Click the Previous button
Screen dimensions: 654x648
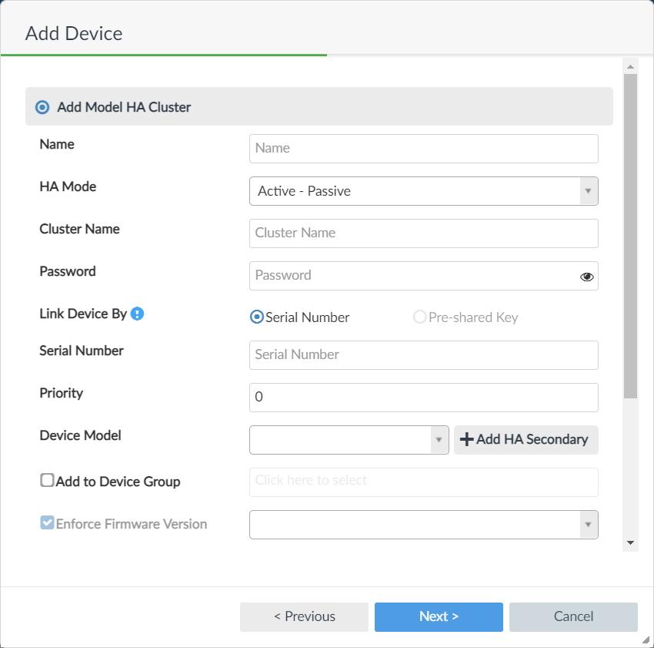(304, 616)
